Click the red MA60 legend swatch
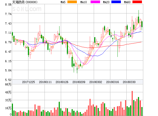Screen dimensions: 158x116 tap(137, 2)
